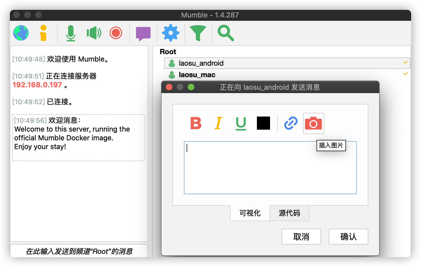Switch to the 可视化 tab
The height and width of the screenshot is (267, 421).
tap(250, 213)
